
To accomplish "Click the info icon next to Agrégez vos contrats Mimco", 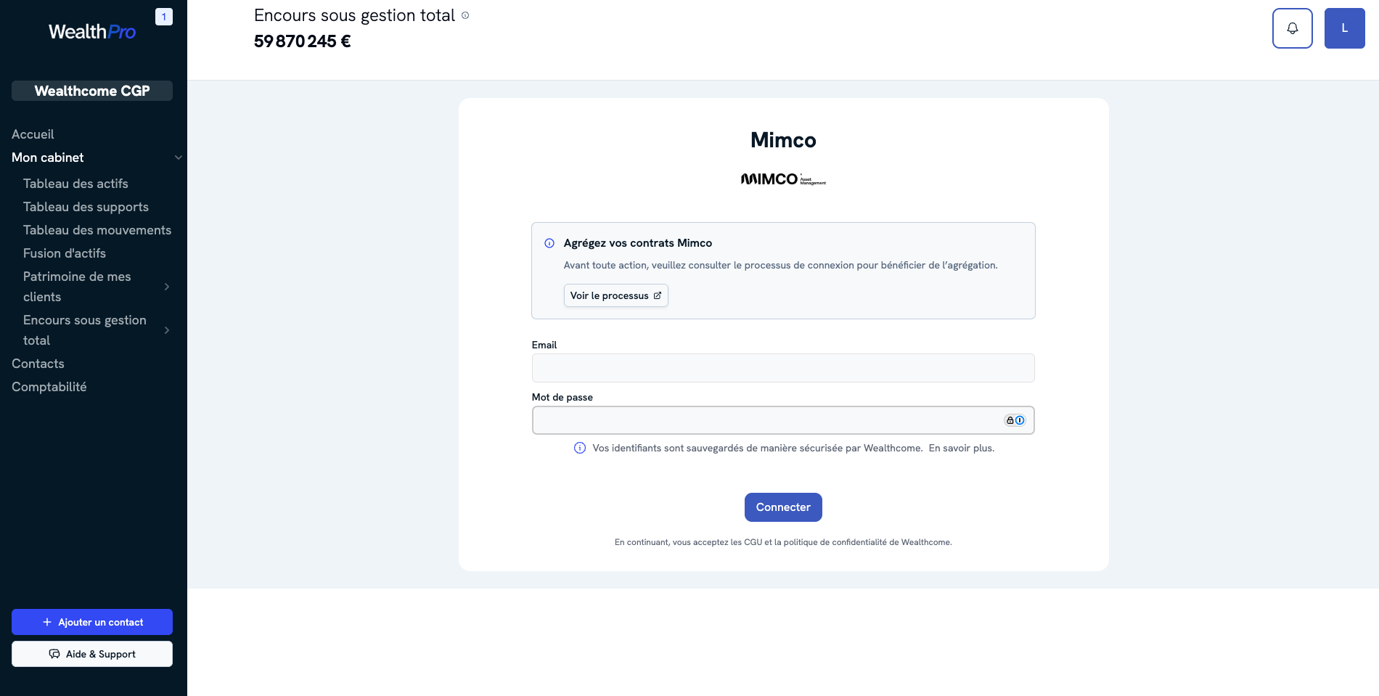I will click(549, 243).
